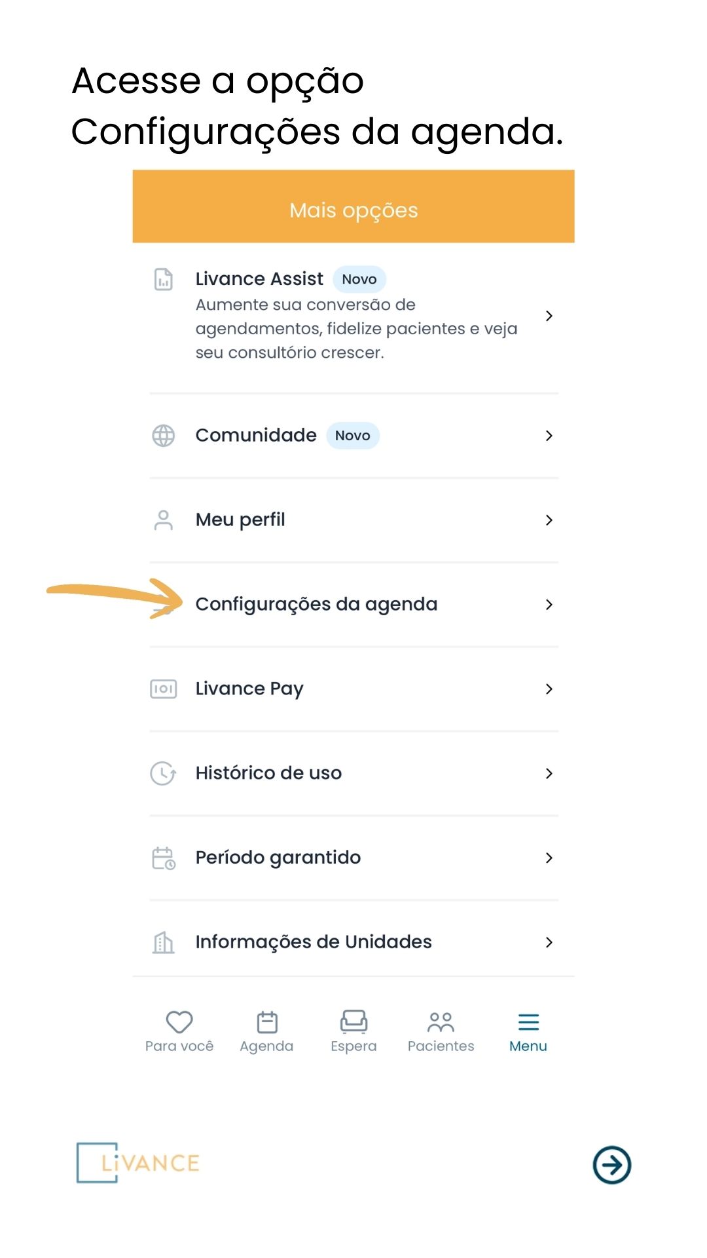Expand the Configurações da agenda chevron

click(x=549, y=605)
